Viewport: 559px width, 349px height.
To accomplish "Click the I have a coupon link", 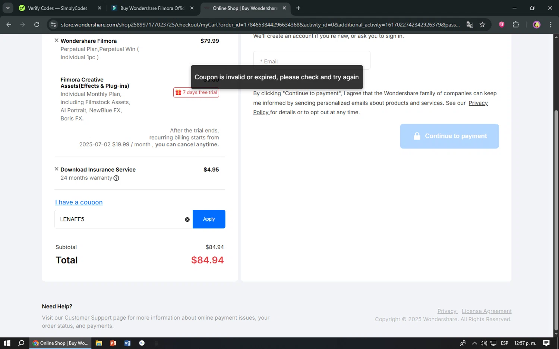I will [x=79, y=202].
